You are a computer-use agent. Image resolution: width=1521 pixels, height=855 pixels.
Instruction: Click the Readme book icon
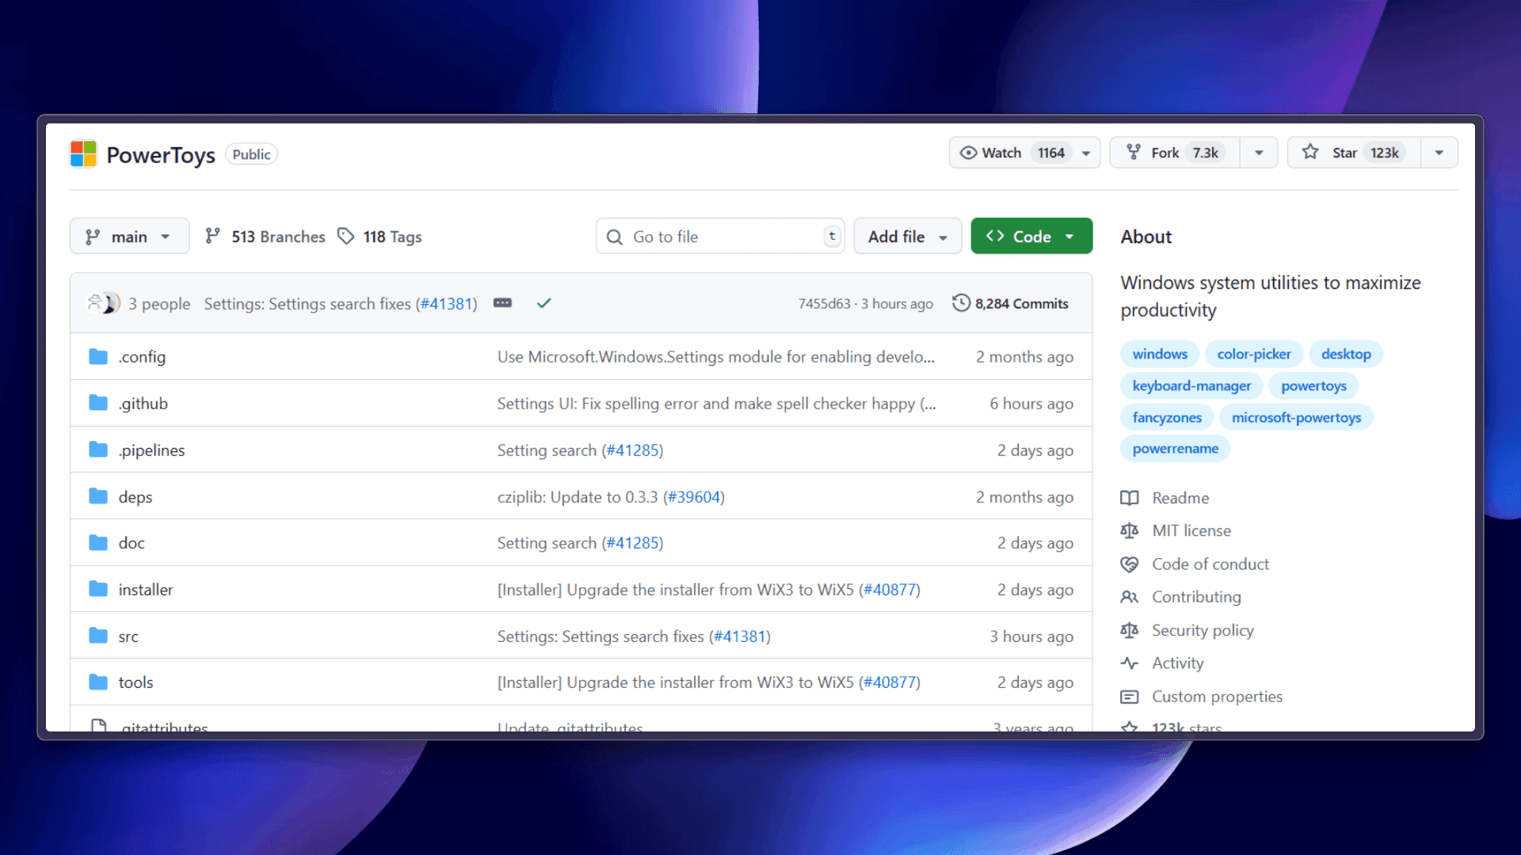click(x=1130, y=498)
